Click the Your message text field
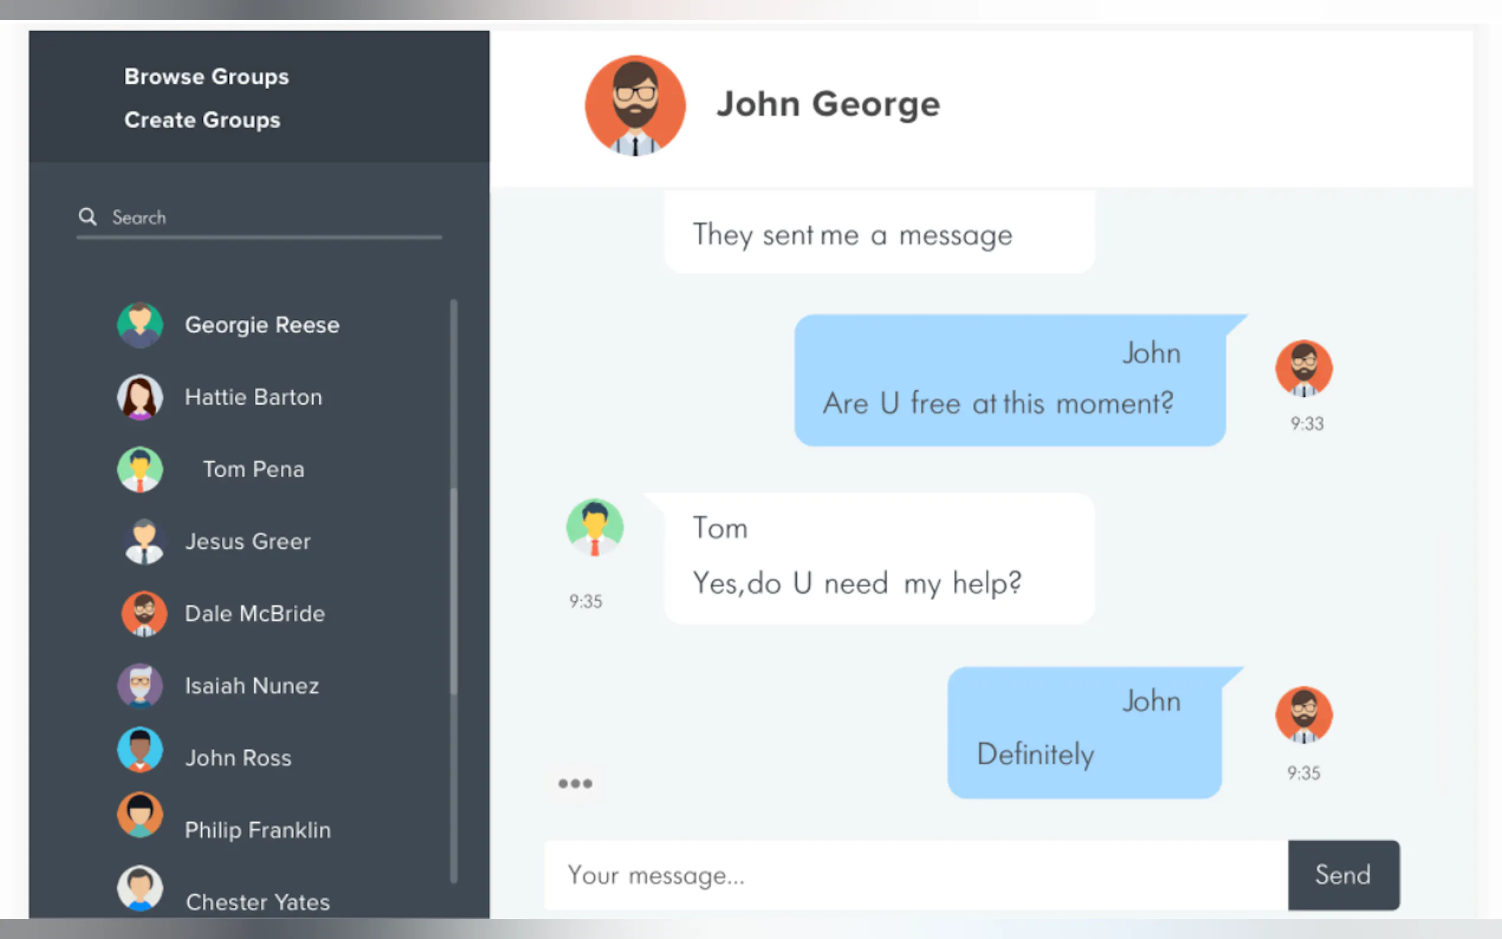 click(x=915, y=876)
